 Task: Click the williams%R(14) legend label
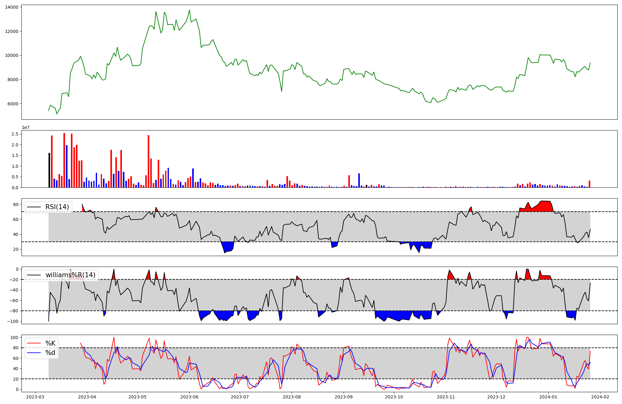pos(70,275)
